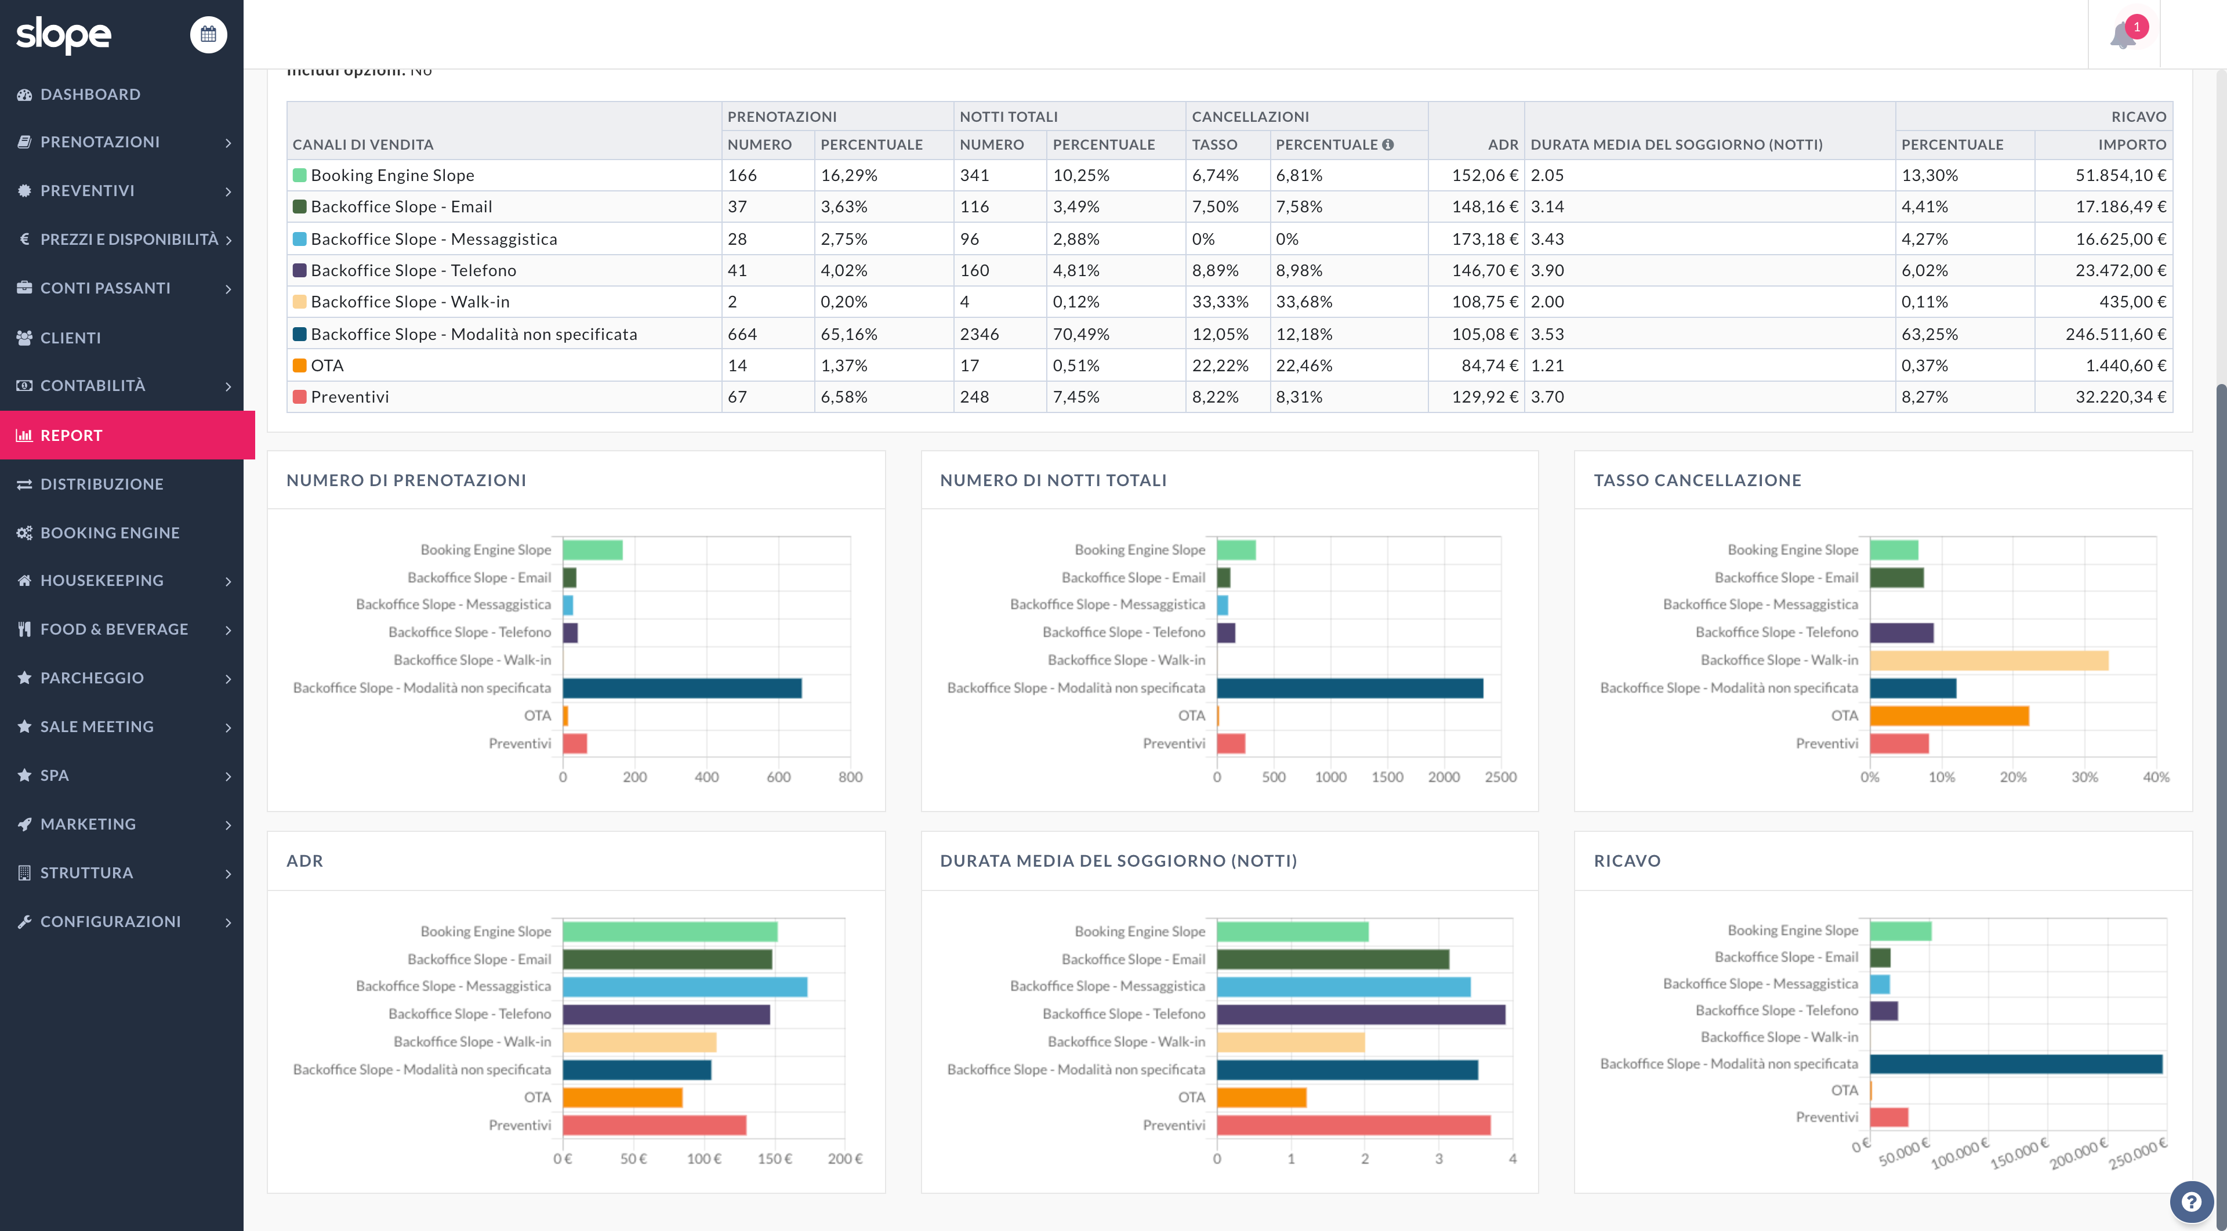The image size is (2227, 1231).
Task: Go to Distribuzione in the sidebar
Action: point(101,484)
